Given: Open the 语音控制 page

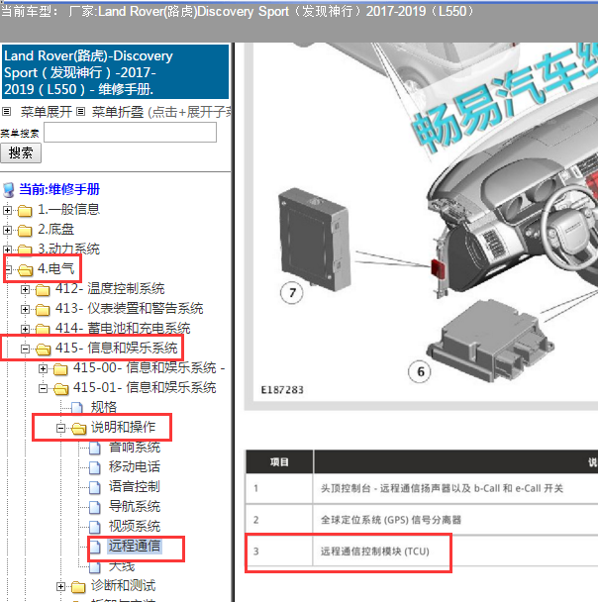Looking at the screenshot, I should pyautogui.click(x=135, y=487).
